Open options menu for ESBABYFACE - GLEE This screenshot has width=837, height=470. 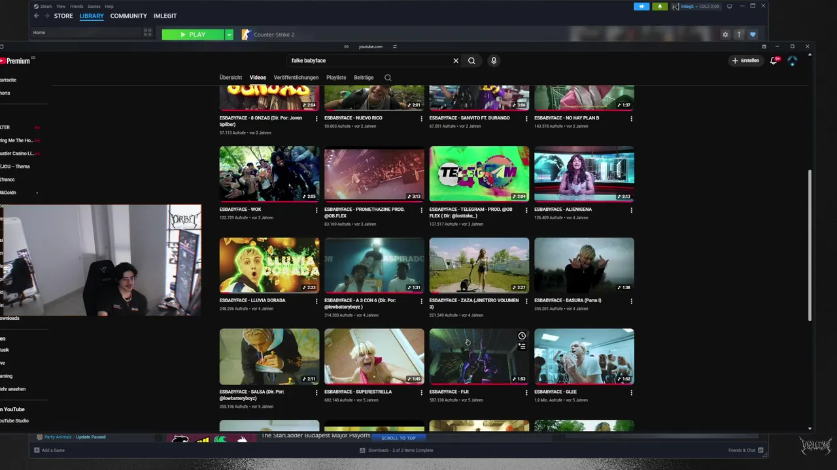631,393
